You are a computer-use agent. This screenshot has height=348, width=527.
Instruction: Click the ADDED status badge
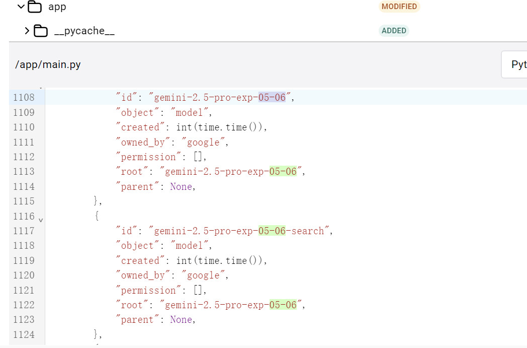(394, 31)
